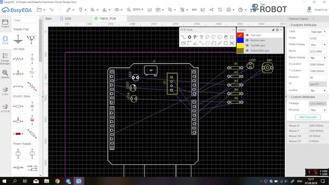This screenshot has height=185, width=329.
Task: Click the Prefix input field LED2
Action: pyautogui.click(x=318, y=39)
